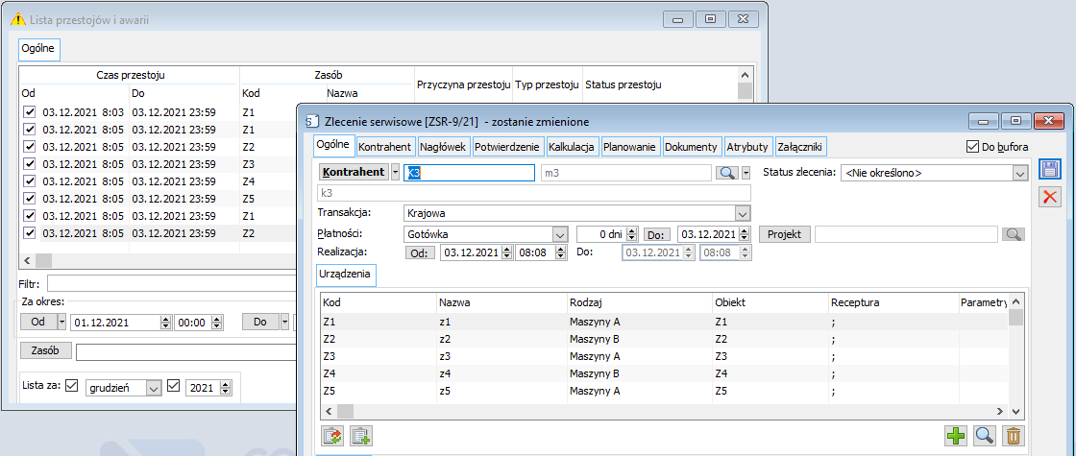1076x456 pixels.
Task: Toggle the Do bufora checkbox
Action: (x=971, y=146)
